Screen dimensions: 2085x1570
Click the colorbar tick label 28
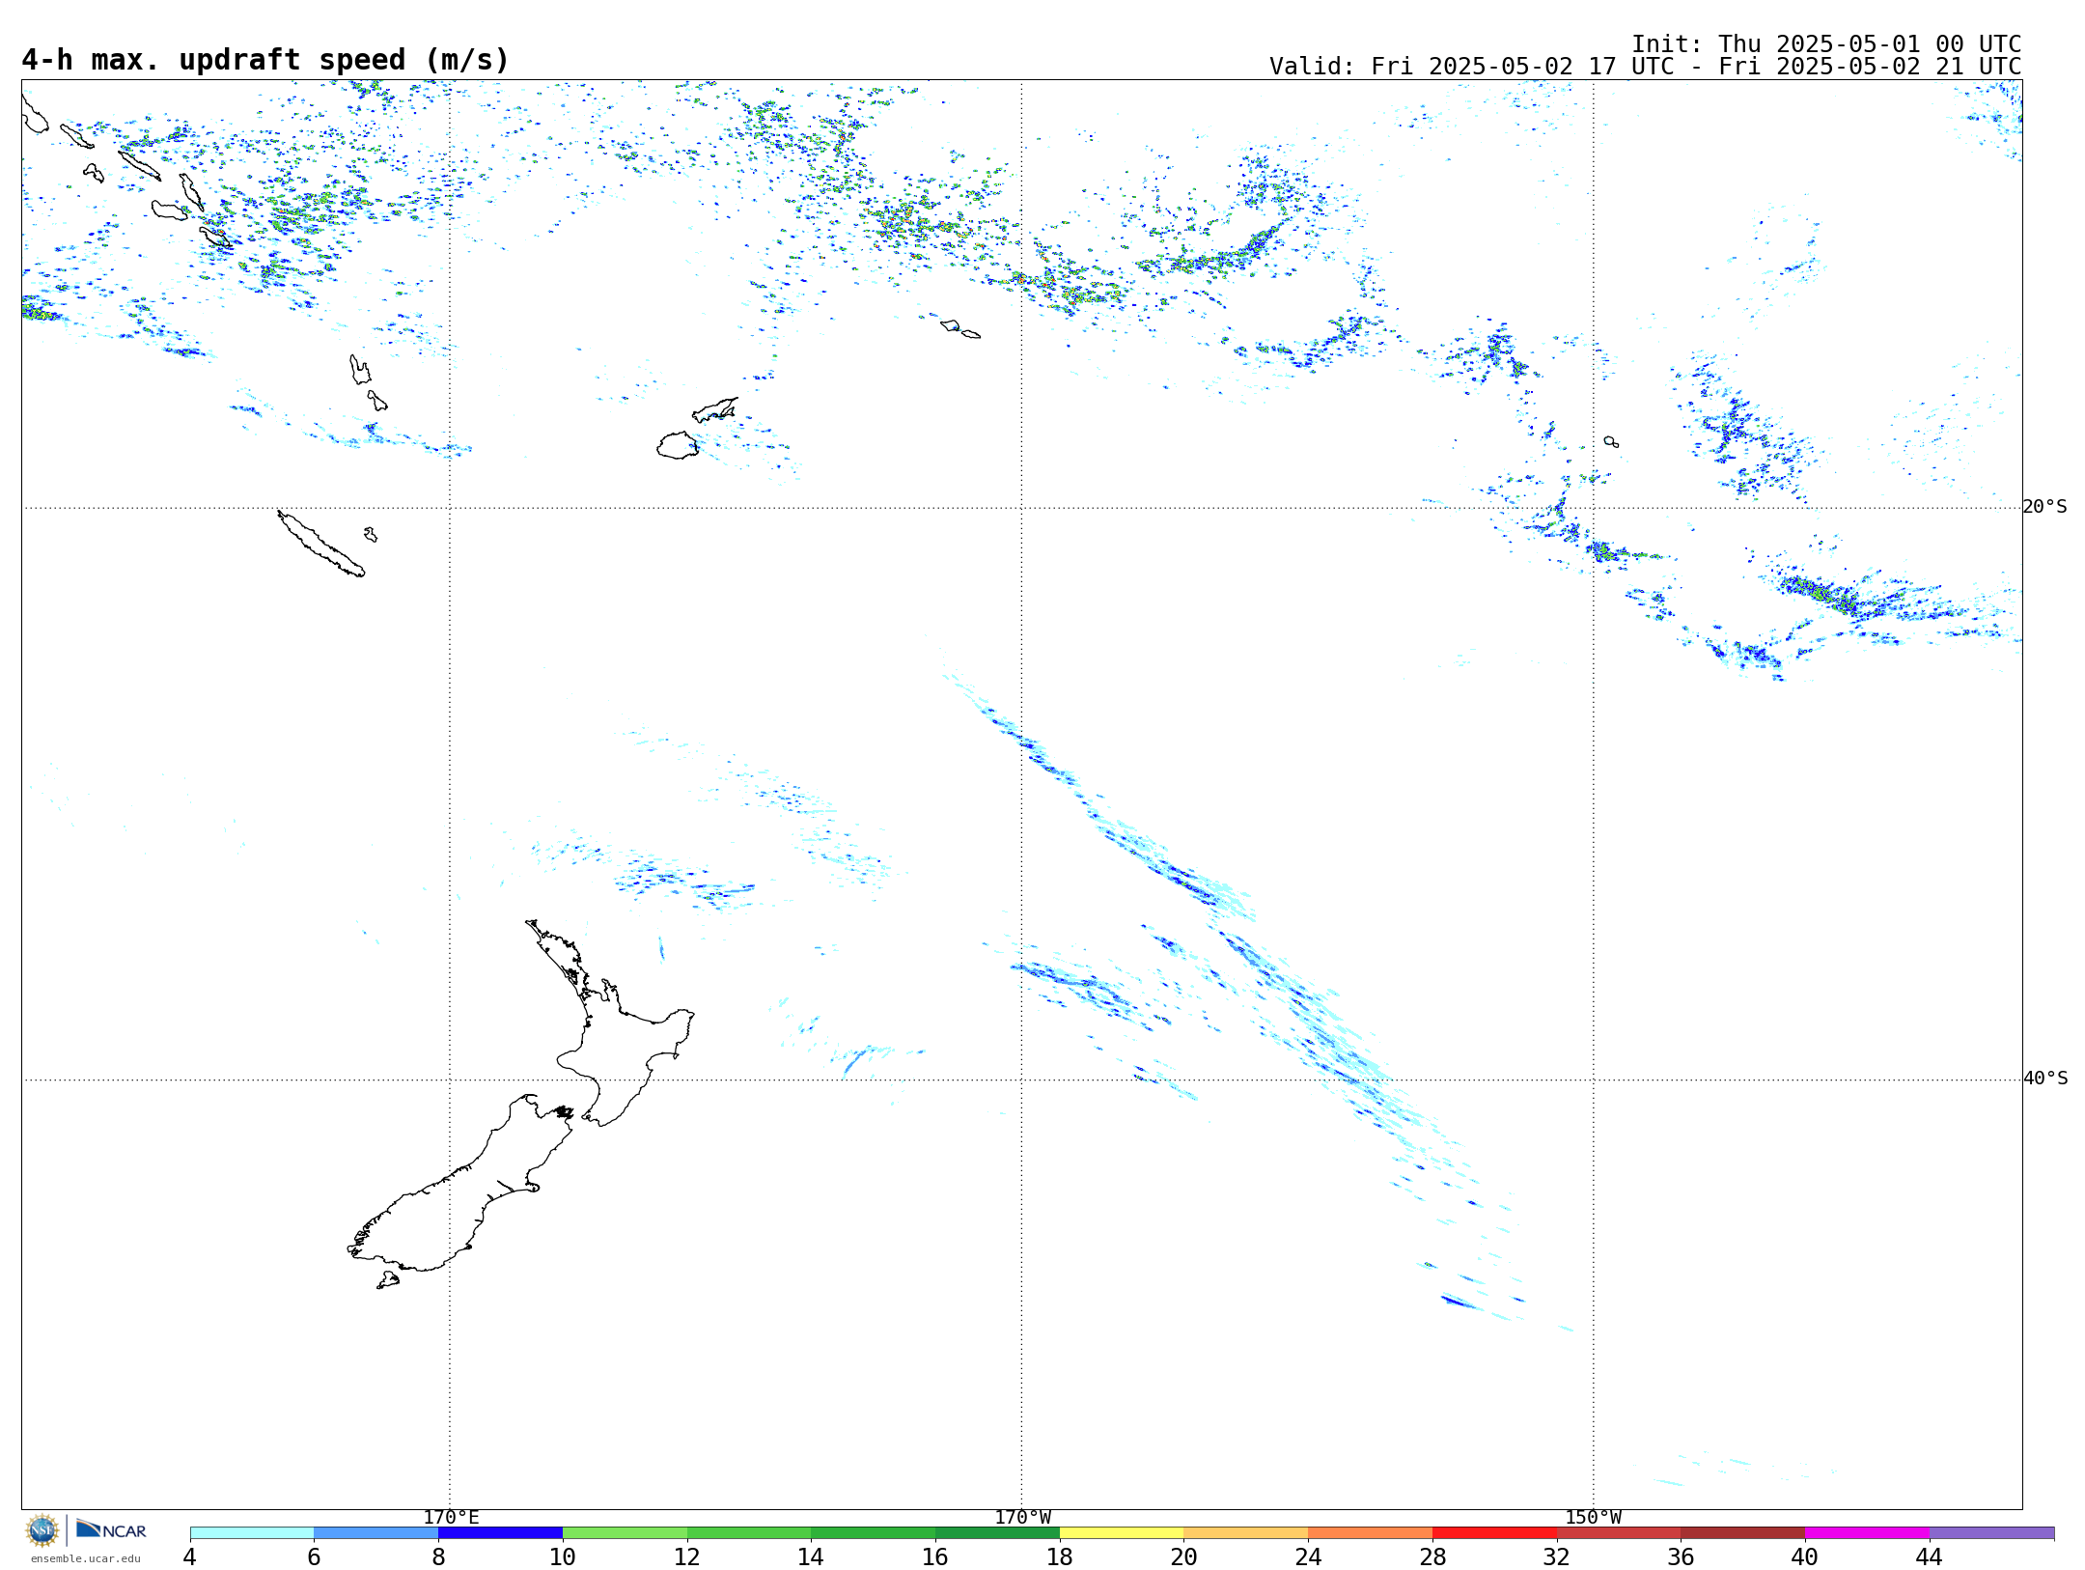pyautogui.click(x=1432, y=1556)
